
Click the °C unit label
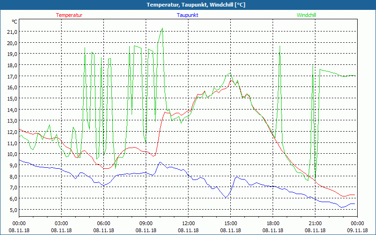15,22
